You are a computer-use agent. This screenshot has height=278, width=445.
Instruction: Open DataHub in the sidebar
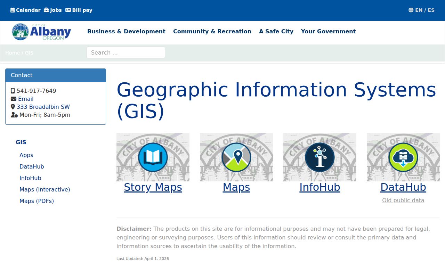coord(32,166)
